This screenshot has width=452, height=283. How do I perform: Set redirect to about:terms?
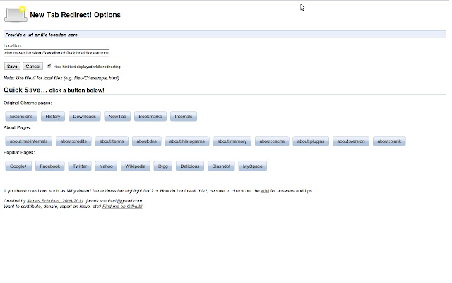click(x=112, y=141)
